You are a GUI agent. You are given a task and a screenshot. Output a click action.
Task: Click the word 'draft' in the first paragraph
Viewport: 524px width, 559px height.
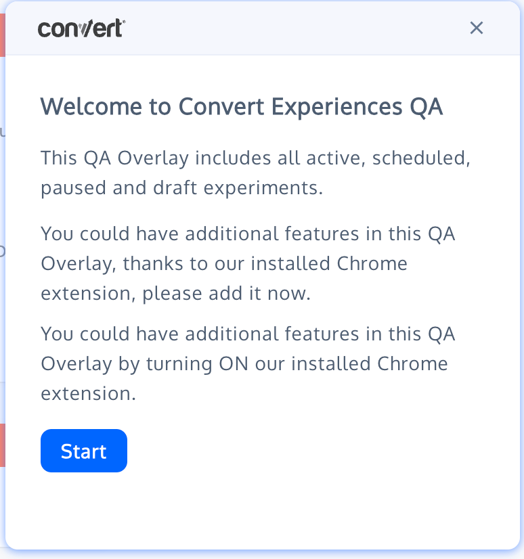click(177, 187)
